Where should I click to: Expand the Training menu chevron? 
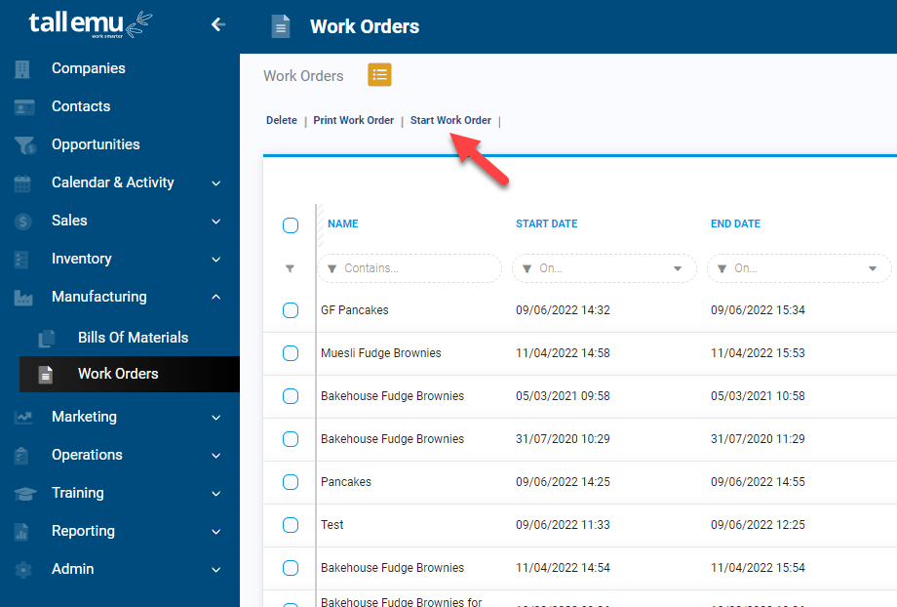(x=216, y=494)
